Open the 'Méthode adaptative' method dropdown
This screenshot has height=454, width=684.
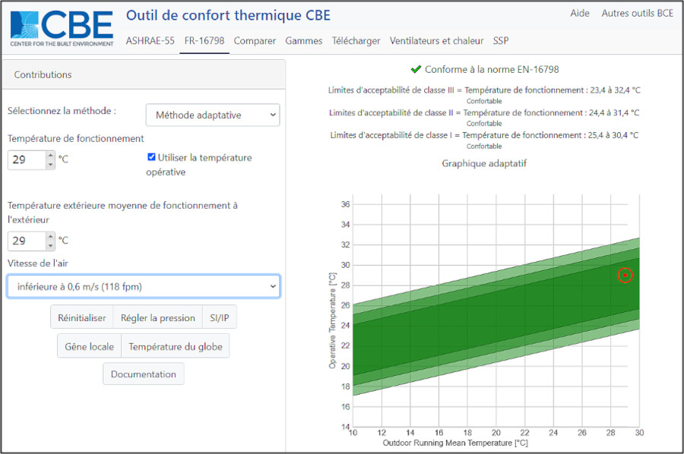(x=213, y=115)
